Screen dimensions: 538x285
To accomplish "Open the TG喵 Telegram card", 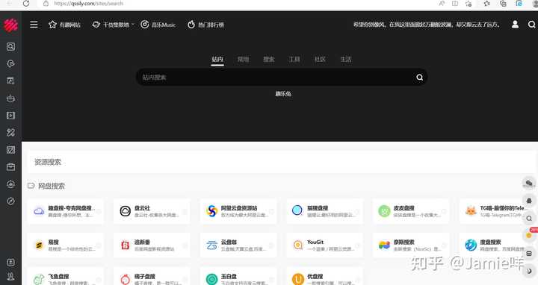I will tap(493, 211).
